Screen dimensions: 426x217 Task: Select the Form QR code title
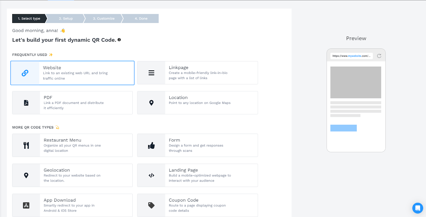coord(174,140)
